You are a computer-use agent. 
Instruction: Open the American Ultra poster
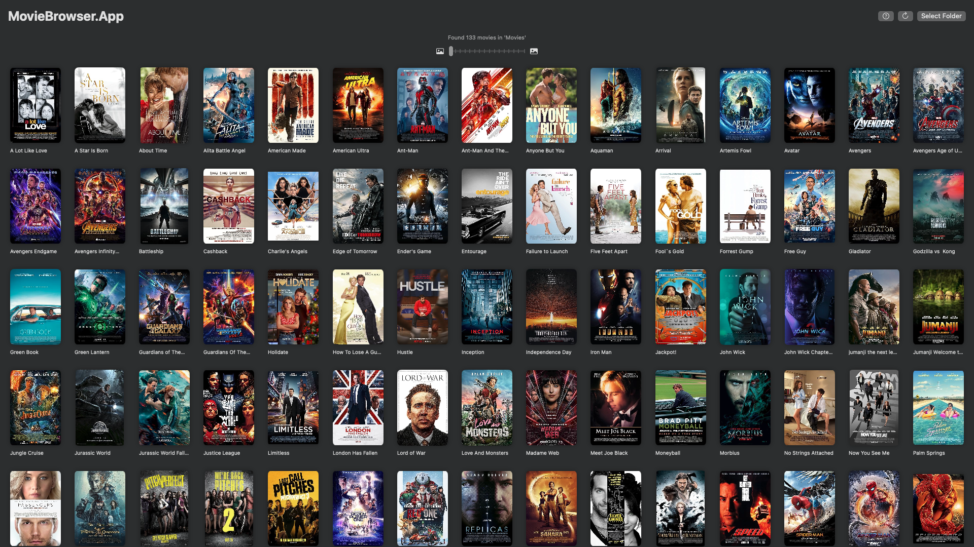point(358,105)
